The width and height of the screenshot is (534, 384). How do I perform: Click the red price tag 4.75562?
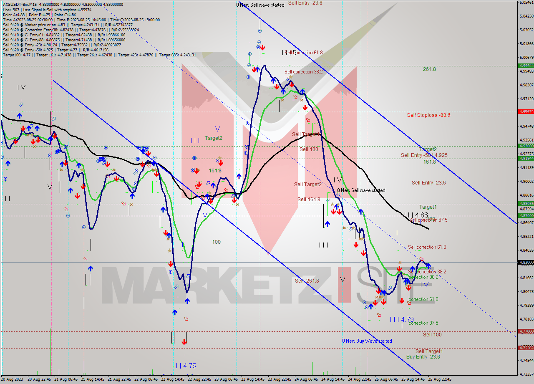pos(526,348)
